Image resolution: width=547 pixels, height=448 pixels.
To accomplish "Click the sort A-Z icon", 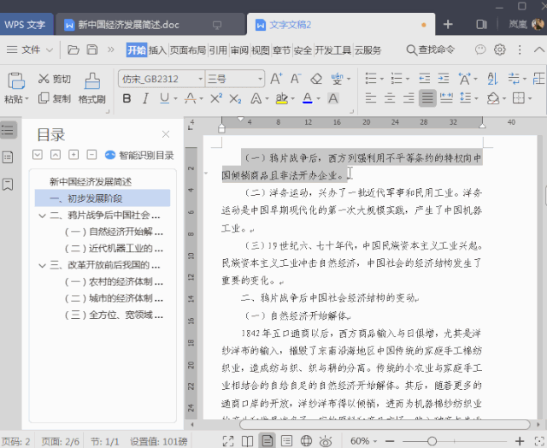I will pos(492,79).
